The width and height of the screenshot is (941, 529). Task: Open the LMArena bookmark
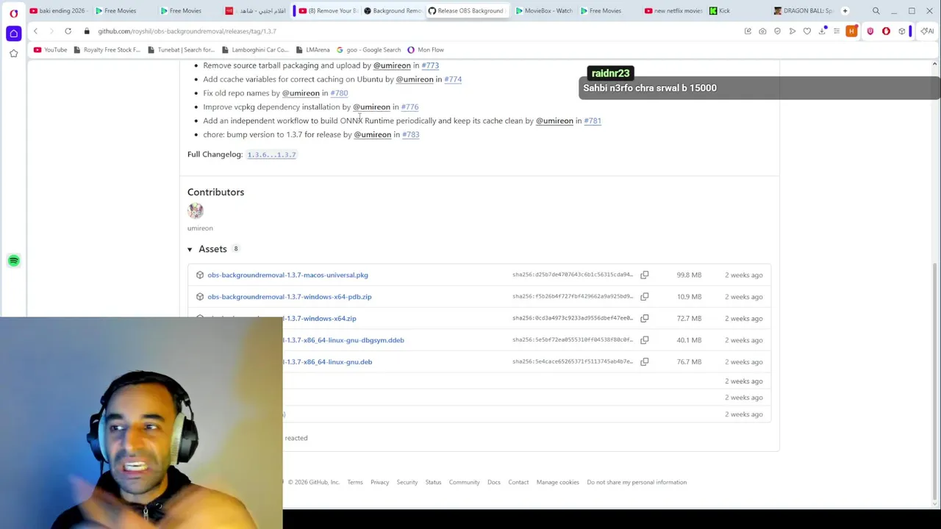coord(312,50)
